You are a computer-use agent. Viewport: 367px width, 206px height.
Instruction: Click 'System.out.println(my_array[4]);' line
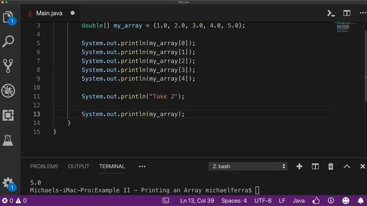138,79
